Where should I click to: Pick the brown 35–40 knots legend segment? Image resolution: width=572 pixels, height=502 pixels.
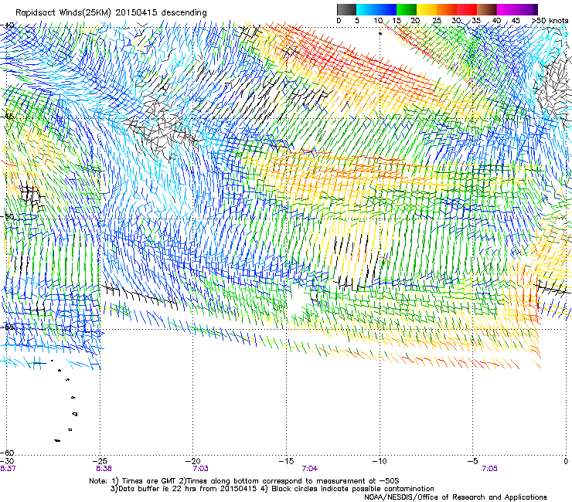pyautogui.click(x=487, y=9)
